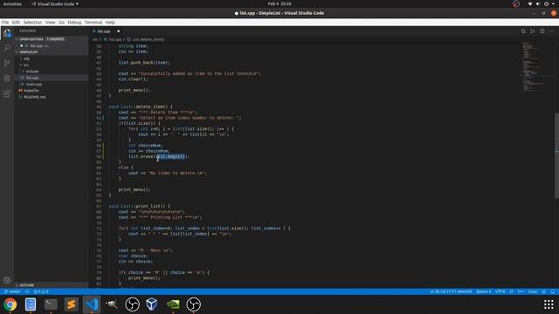Open the notifications bell in status bar

click(553, 291)
